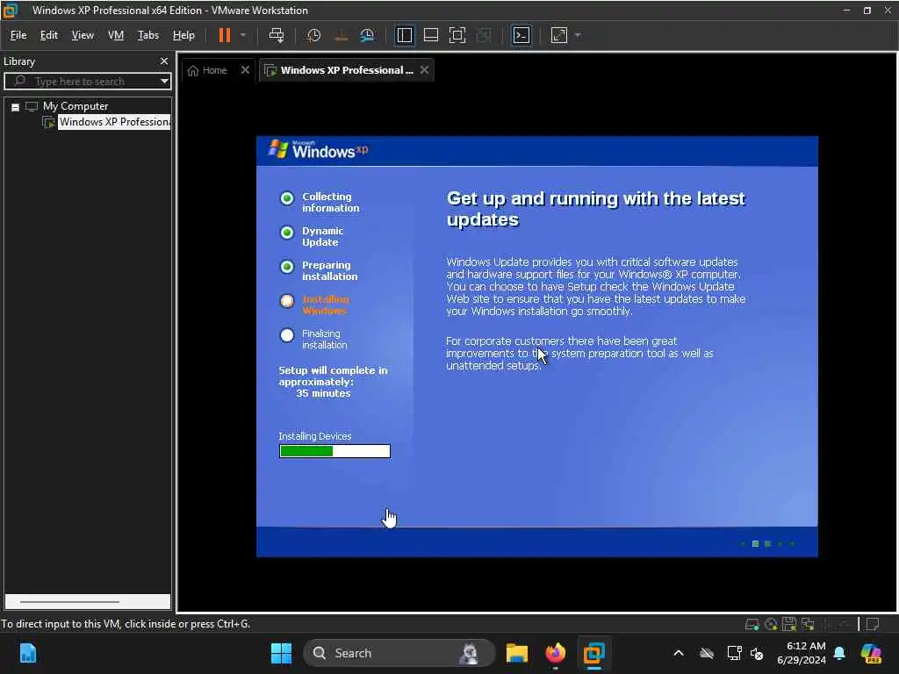Click the VMware Workstation taskbar icon

pyautogui.click(x=594, y=653)
